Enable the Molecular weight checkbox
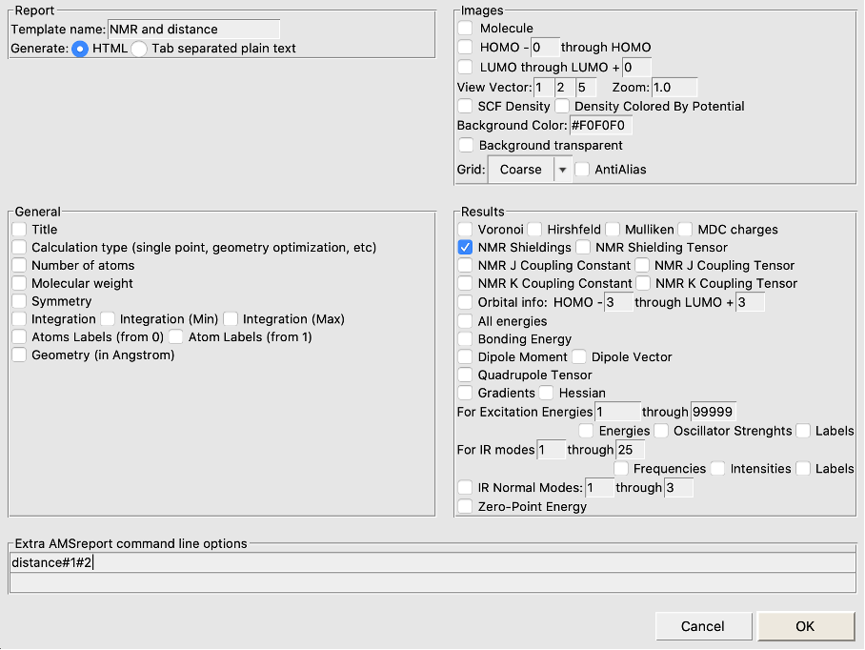 tap(19, 283)
